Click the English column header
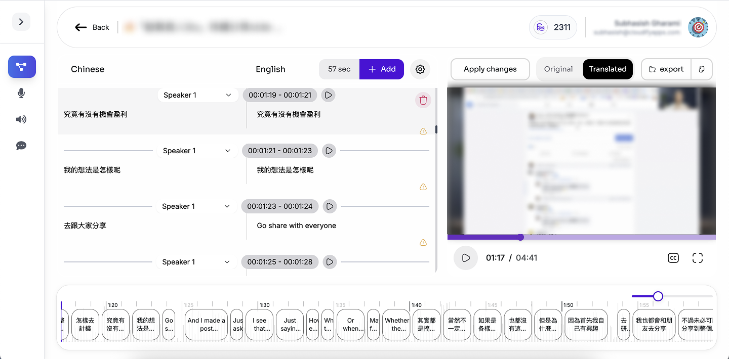729x359 pixels. (270, 69)
